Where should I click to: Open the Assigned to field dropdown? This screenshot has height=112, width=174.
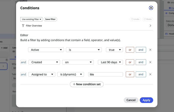coord(42,74)
